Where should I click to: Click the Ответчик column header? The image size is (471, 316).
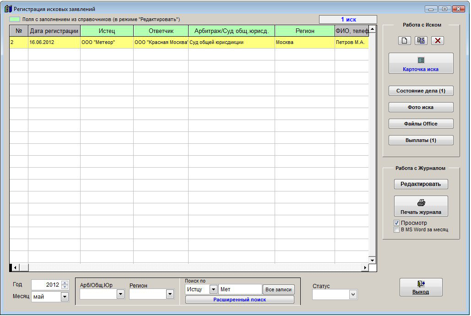coord(161,31)
